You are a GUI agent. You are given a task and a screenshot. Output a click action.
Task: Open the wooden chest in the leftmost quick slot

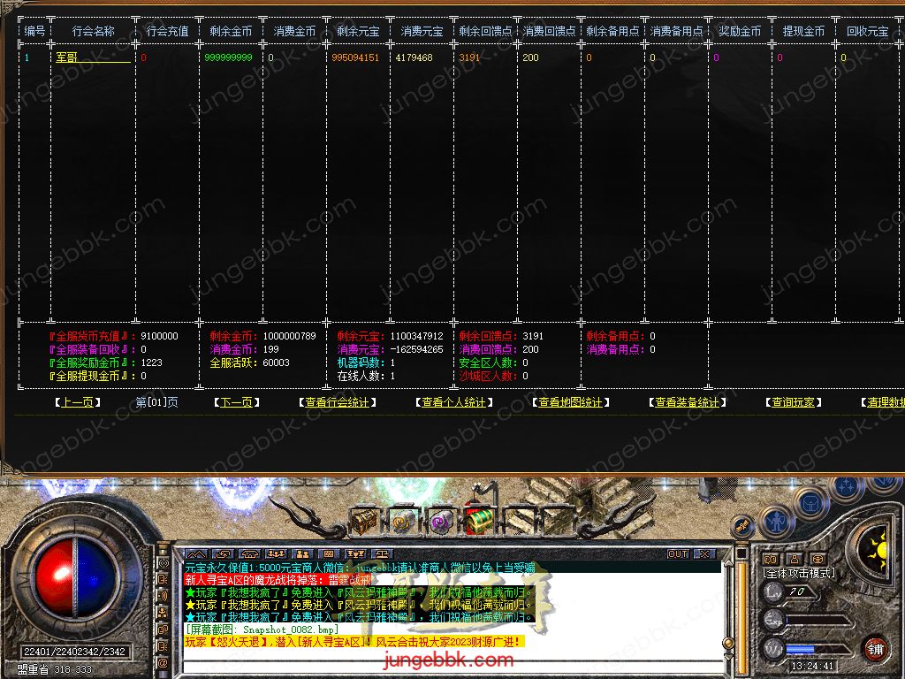point(362,522)
